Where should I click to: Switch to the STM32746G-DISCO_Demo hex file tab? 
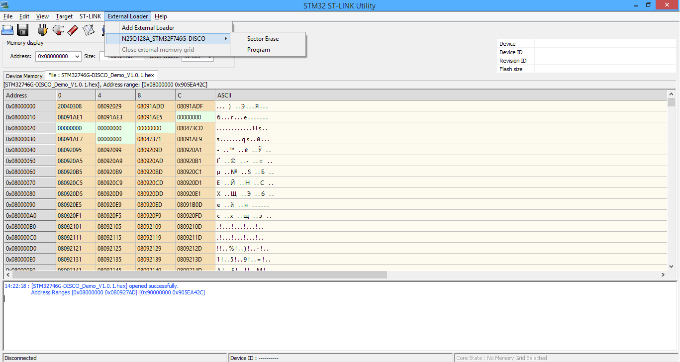101,75
